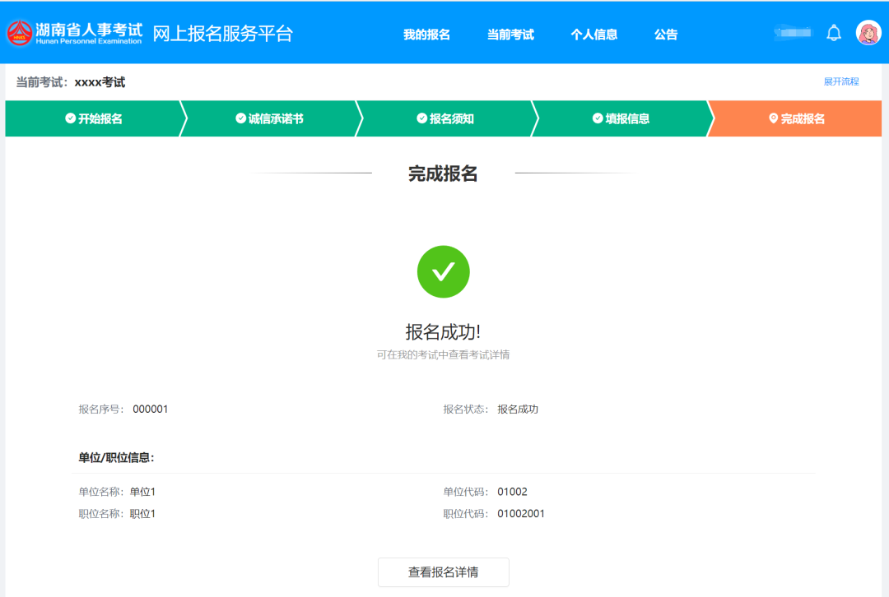Viewport: 889px width, 597px height.
Task: Click the 查看报名详情 button
Action: [x=443, y=572]
